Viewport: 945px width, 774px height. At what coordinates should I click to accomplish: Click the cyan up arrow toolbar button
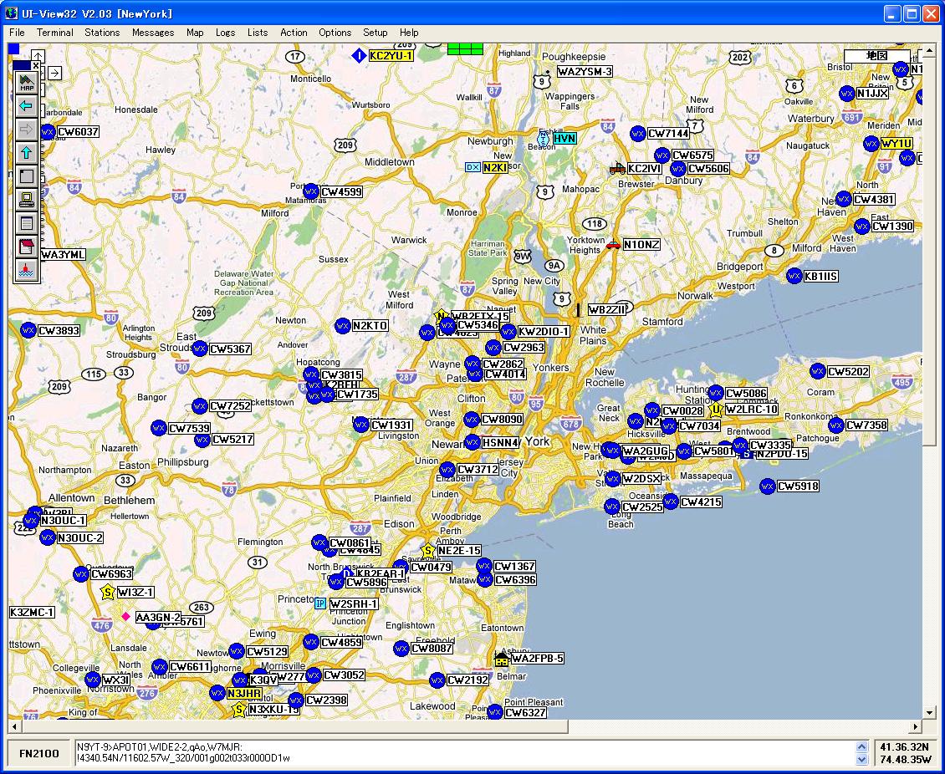coord(27,153)
